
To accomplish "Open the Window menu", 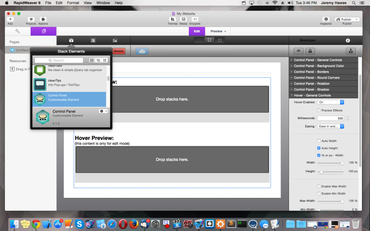I will coord(103,3).
